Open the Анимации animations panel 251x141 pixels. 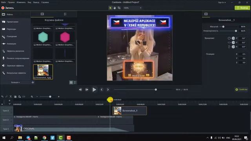coord(15,43)
